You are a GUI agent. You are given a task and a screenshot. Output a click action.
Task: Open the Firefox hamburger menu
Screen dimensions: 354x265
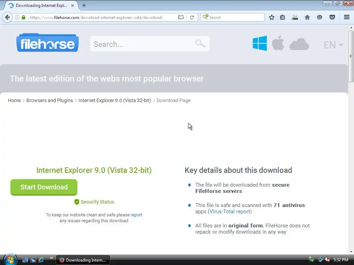tap(347, 17)
